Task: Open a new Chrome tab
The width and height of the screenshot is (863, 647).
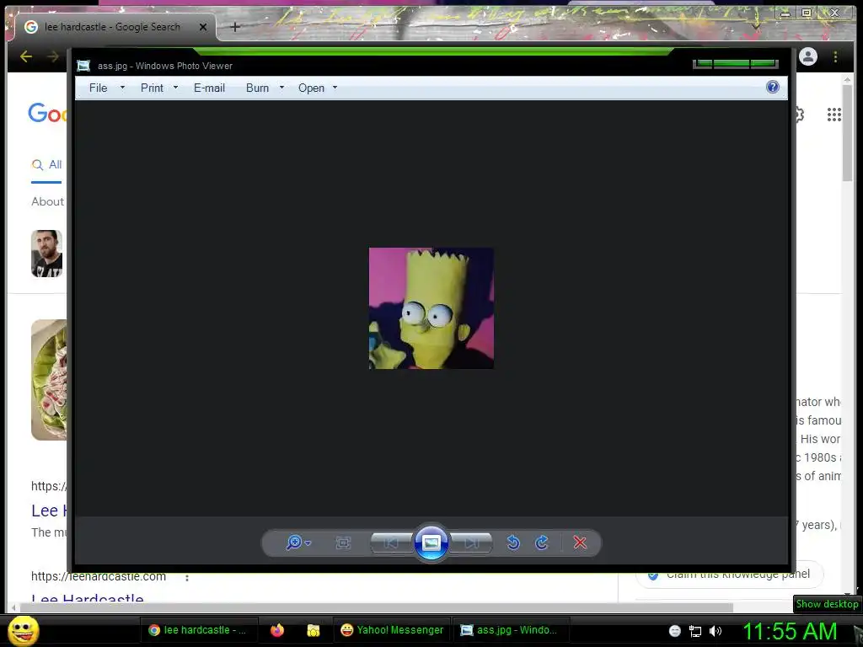Action: (x=235, y=27)
